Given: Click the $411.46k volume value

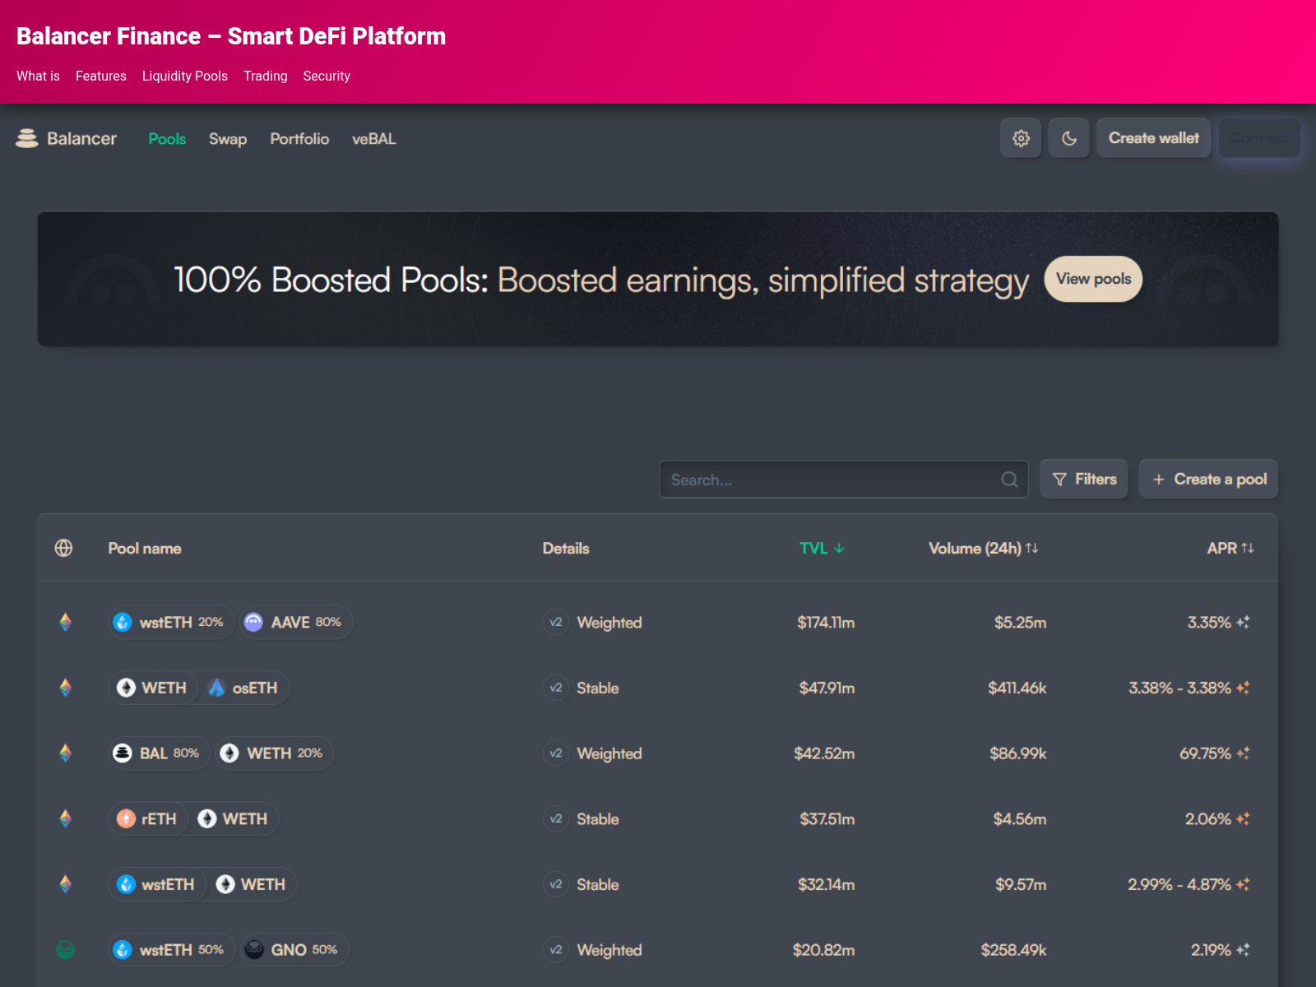Looking at the screenshot, I should coord(1017,688).
